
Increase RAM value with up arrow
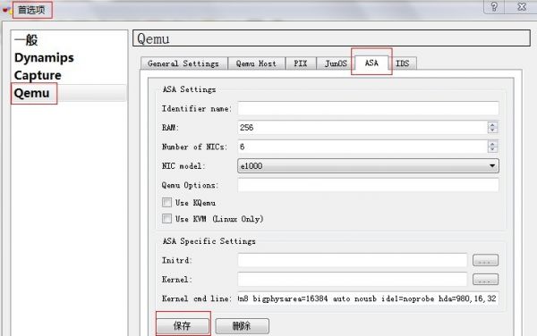coord(492,125)
